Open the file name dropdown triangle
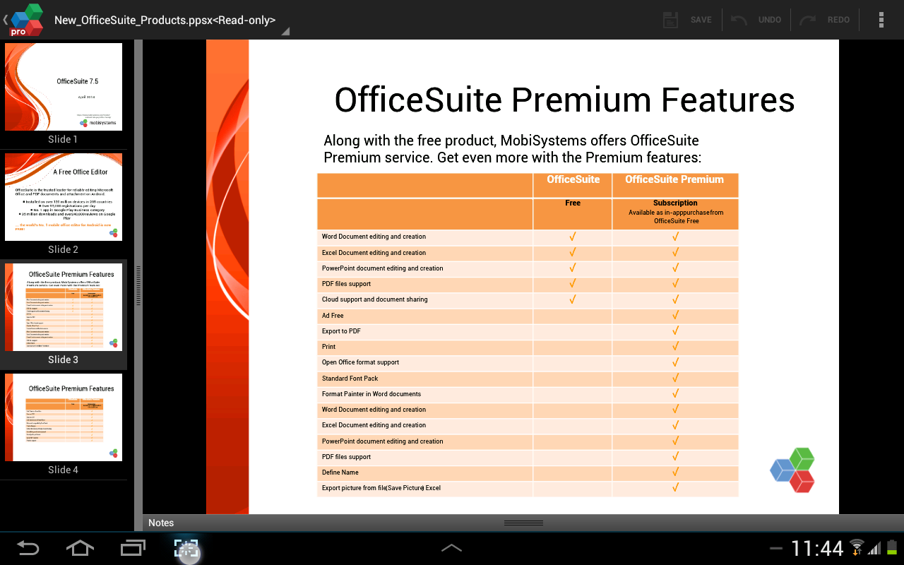Screen dimensions: 904x565 pos(285,32)
